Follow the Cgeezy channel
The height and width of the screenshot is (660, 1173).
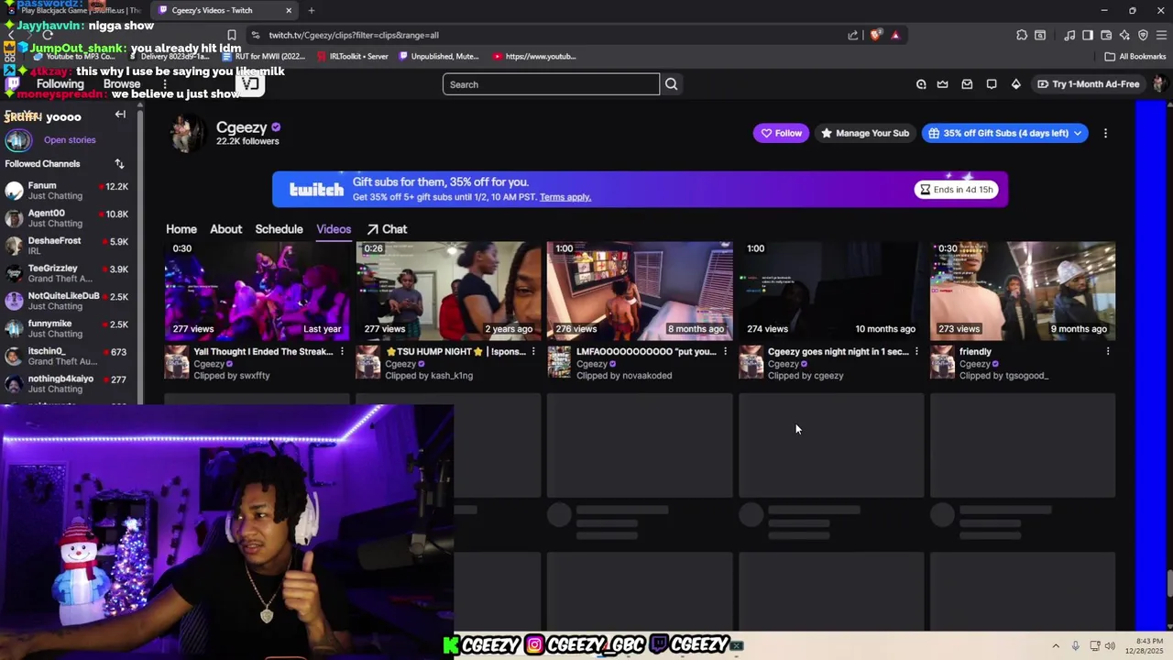coord(781,133)
